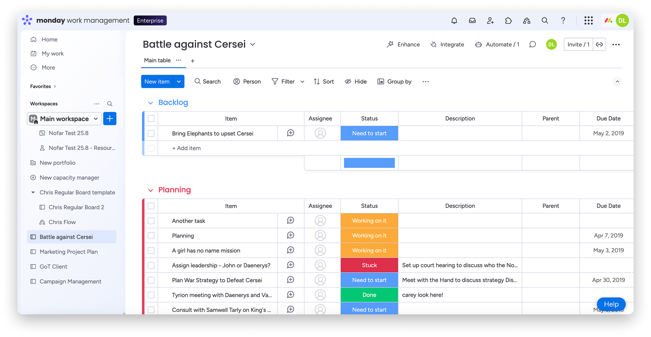651x337 pixels.
Task: Open Due Date cell May 2, 2019
Action: [608, 133]
